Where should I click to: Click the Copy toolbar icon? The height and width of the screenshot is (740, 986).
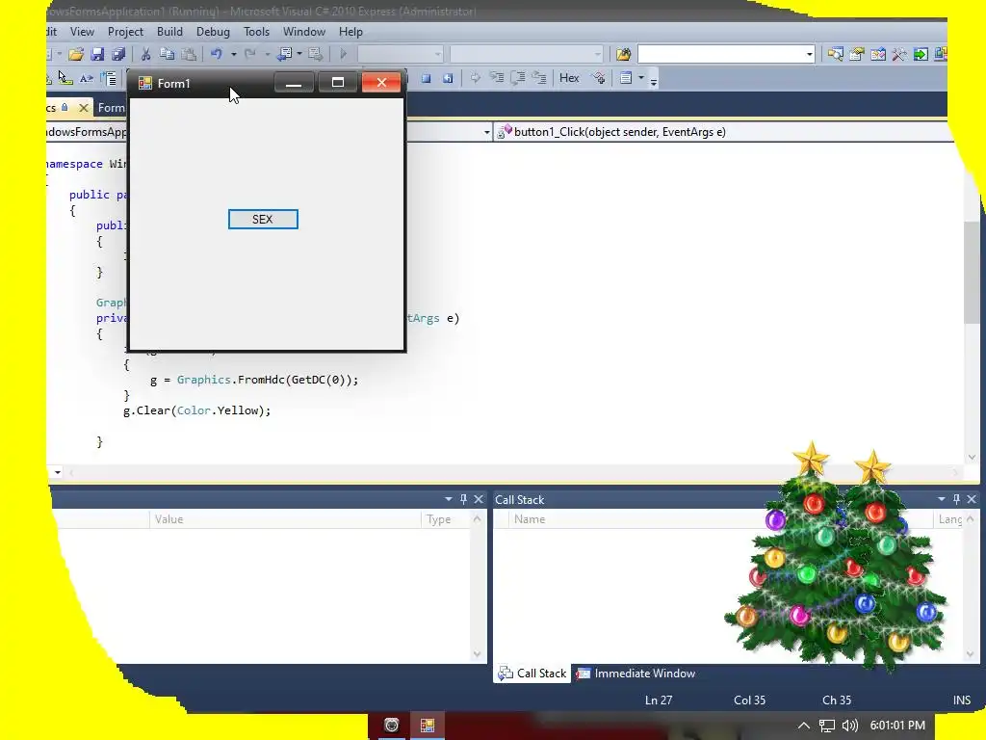pyautogui.click(x=168, y=54)
